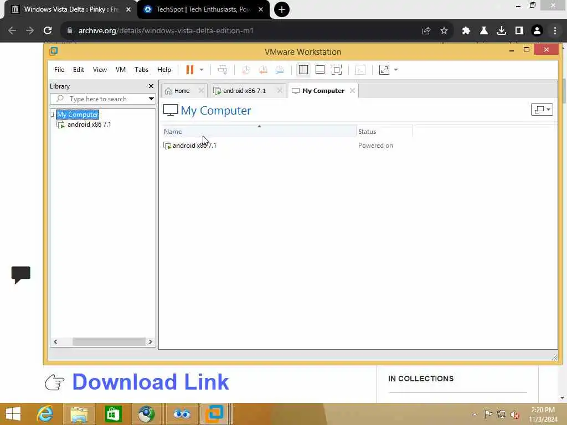Open the Windows Start button
The image size is (567, 425).
coord(13,414)
